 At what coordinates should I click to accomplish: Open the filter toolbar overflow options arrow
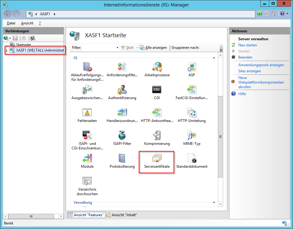[221, 50]
